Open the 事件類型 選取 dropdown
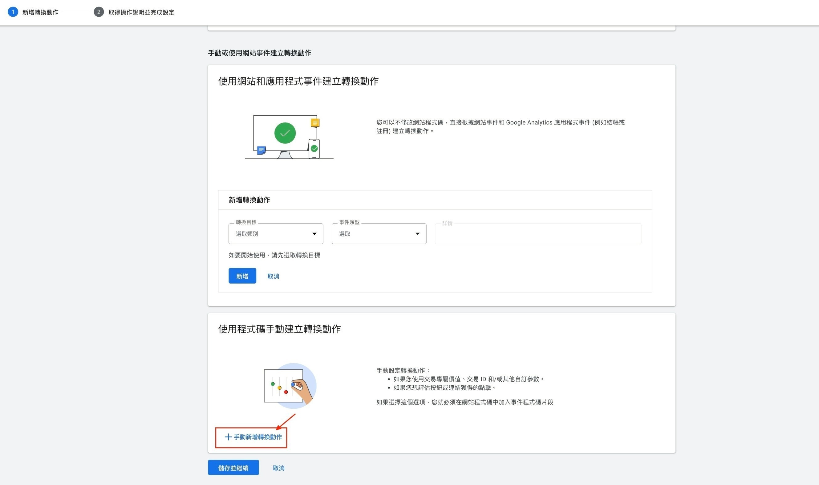Image resolution: width=819 pixels, height=485 pixels. (x=379, y=234)
